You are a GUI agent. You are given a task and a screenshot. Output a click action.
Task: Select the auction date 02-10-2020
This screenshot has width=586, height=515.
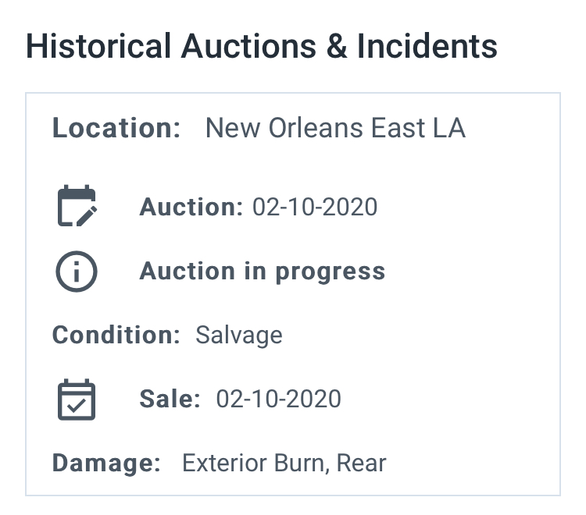(315, 207)
